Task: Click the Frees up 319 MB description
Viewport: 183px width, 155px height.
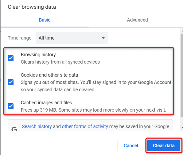Action: point(93,110)
